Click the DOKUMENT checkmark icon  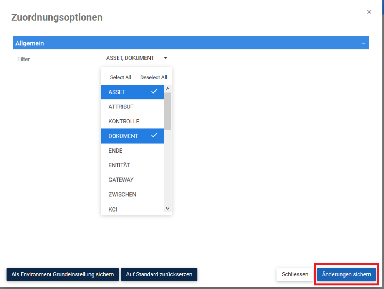click(x=154, y=135)
